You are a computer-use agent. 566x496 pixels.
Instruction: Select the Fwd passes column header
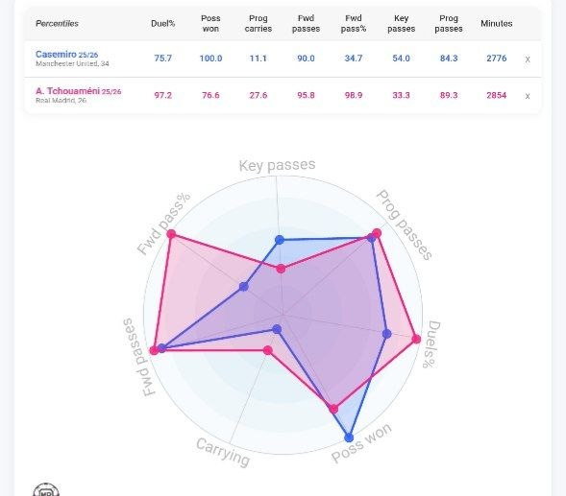(306, 23)
